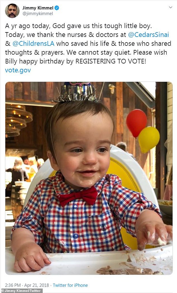177x293 pixels.
Task: Follow the vote.gov link
Action: pos(18,70)
